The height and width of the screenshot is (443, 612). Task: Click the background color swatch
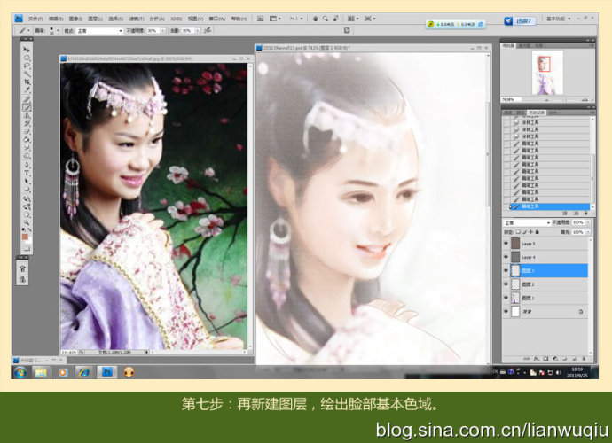click(x=28, y=241)
